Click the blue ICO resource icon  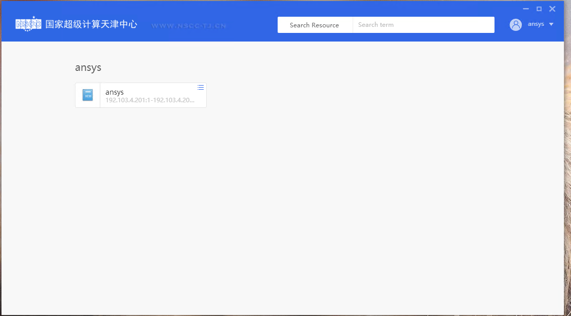tap(88, 95)
